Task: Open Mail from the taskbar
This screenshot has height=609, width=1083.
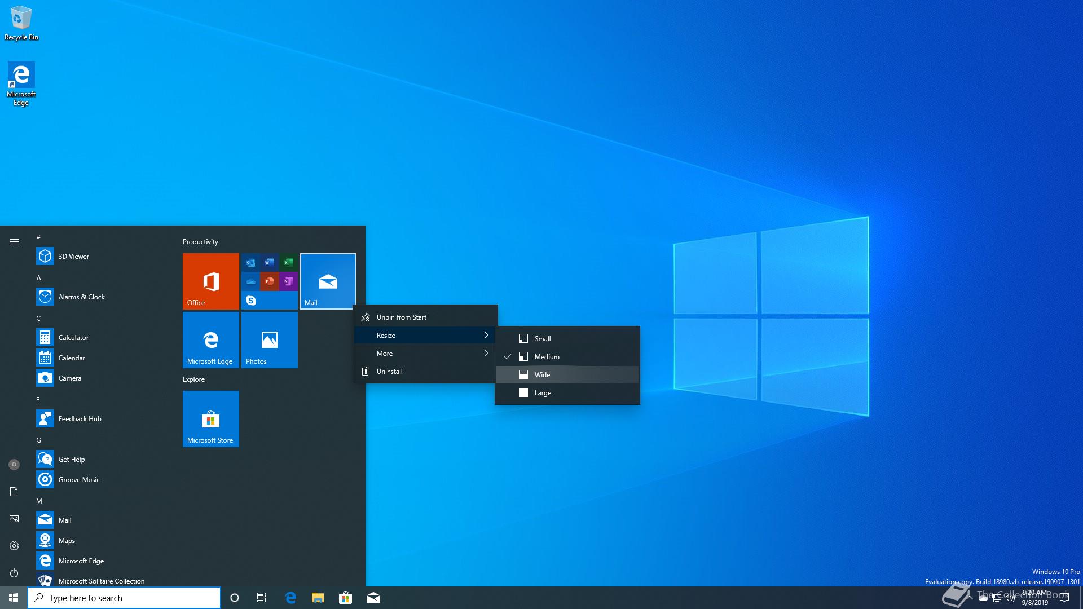Action: (x=373, y=598)
